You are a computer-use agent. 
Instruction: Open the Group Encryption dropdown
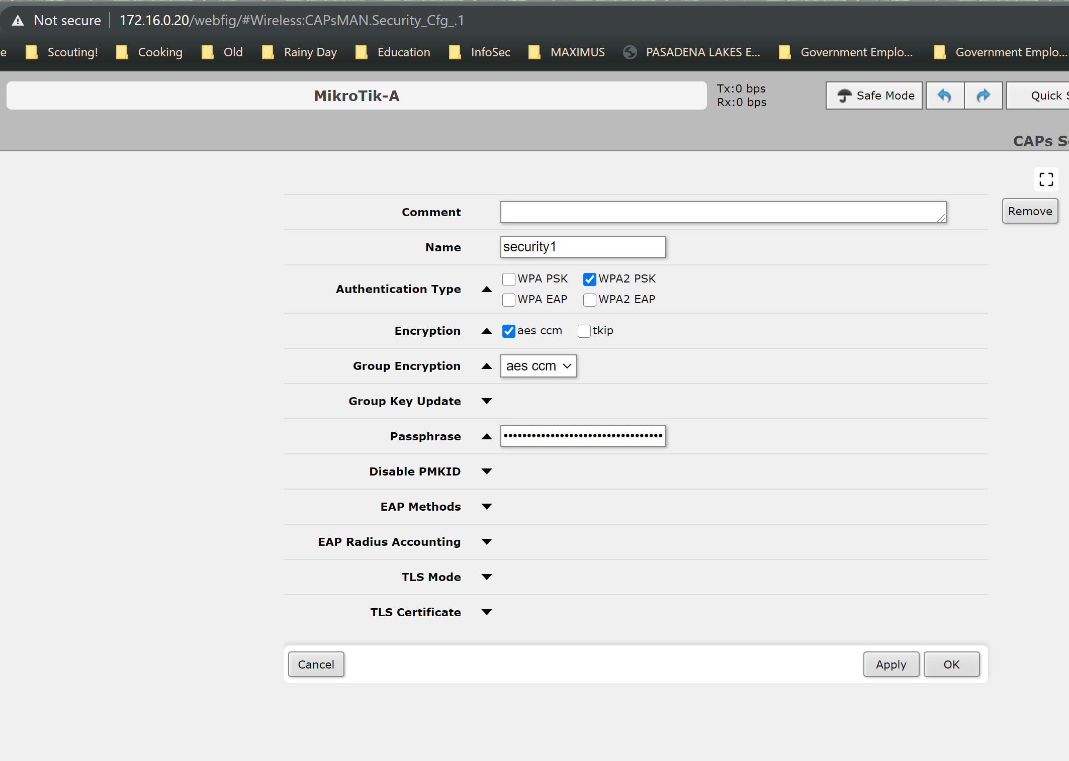click(538, 366)
